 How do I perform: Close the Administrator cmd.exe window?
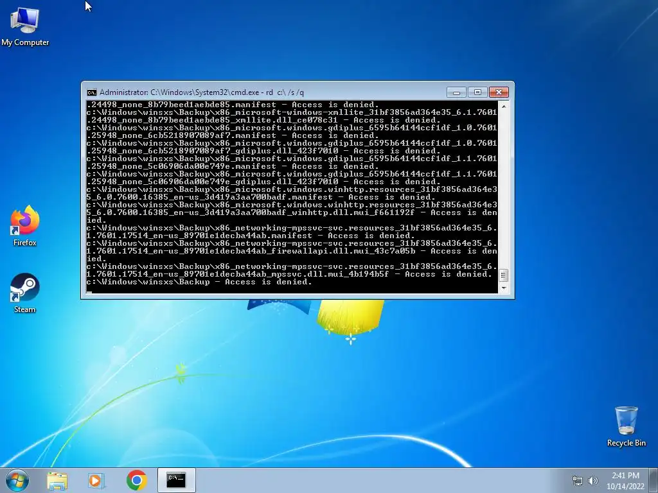tap(499, 92)
